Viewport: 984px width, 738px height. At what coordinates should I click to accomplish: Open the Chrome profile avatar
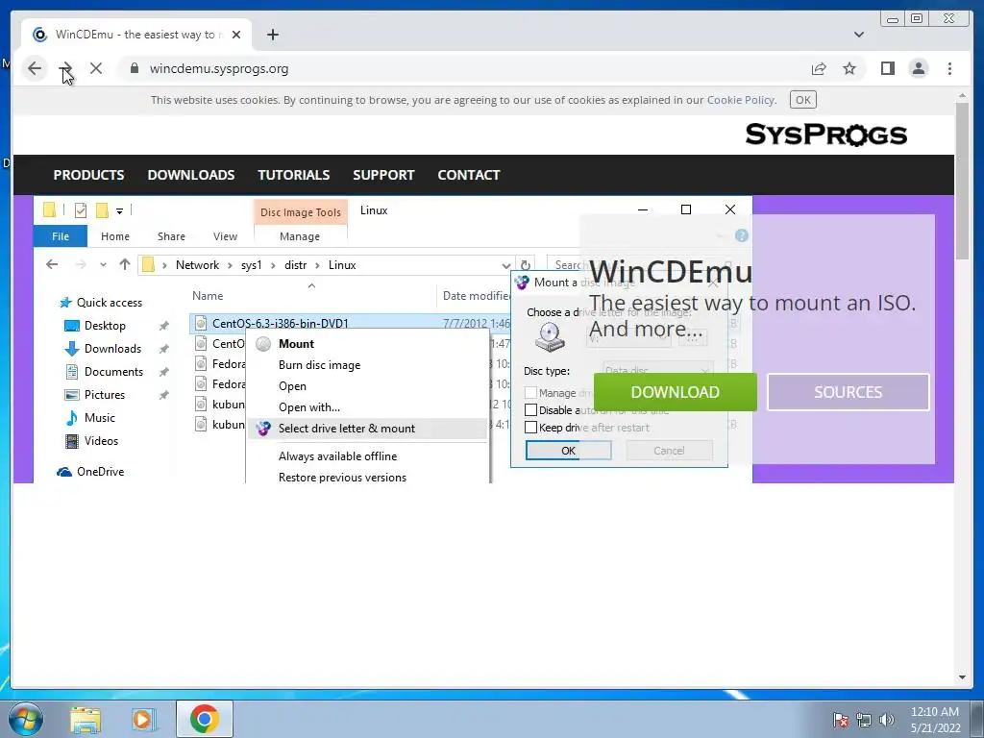click(918, 68)
